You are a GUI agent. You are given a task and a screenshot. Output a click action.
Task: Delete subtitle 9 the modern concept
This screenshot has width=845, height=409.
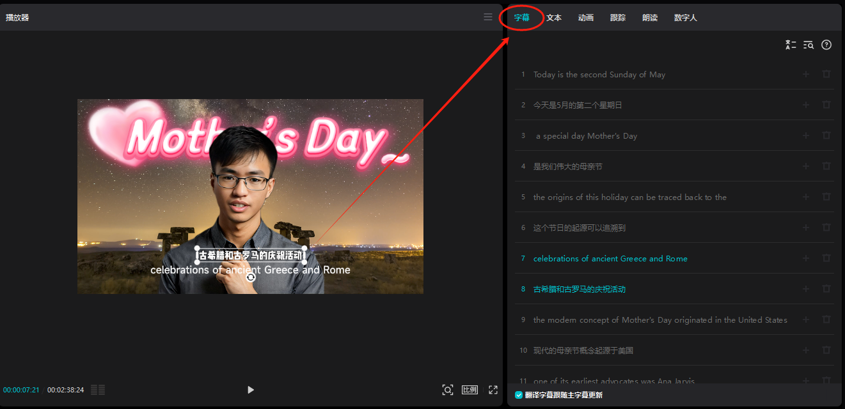(826, 320)
